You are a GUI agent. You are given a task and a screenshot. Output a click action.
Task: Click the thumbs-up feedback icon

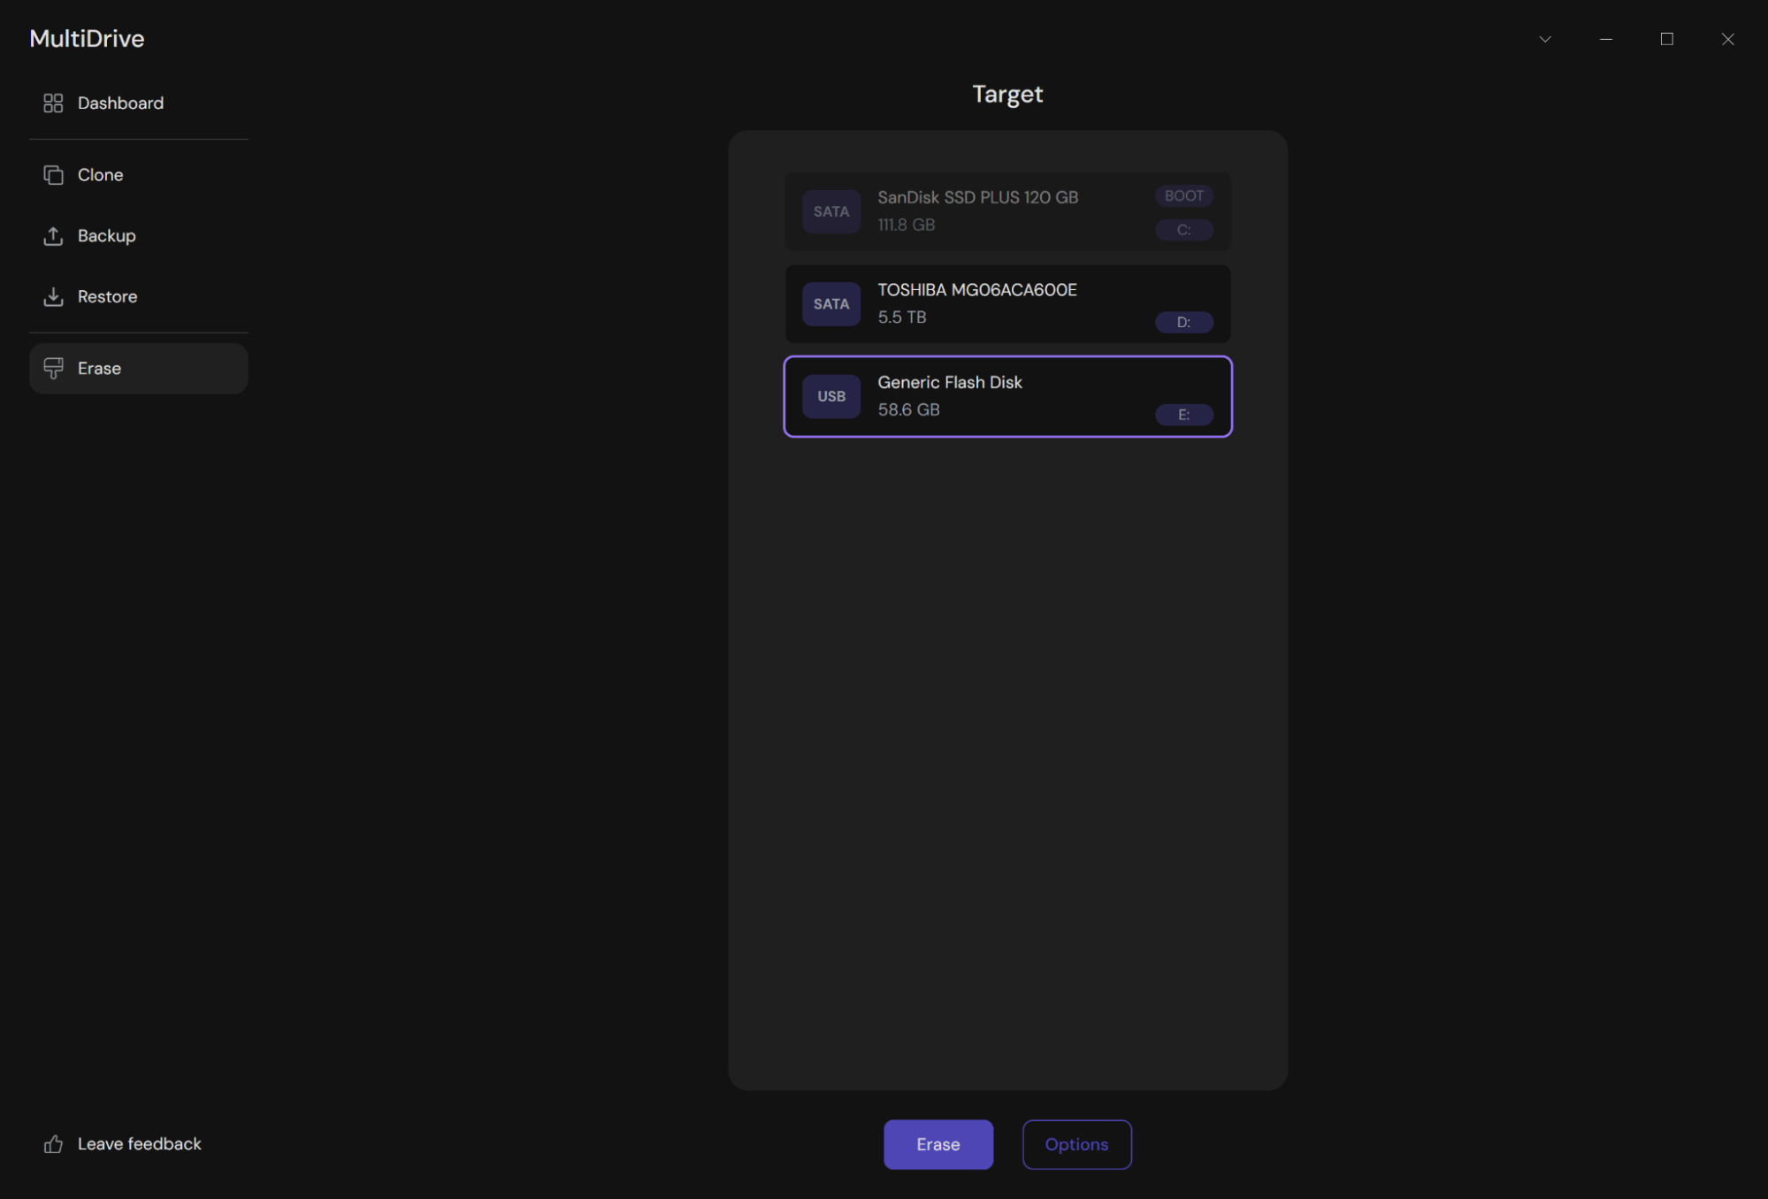pos(53,1144)
